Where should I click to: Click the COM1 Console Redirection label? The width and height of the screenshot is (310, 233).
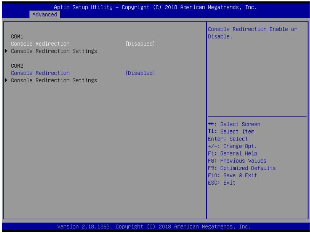(x=40, y=44)
